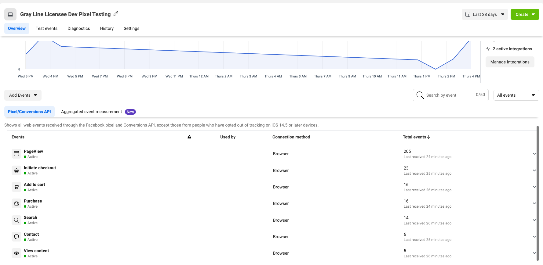Image resolution: width=543 pixels, height=265 pixels.
Task: Click the PageView event name
Action: [x=33, y=151]
